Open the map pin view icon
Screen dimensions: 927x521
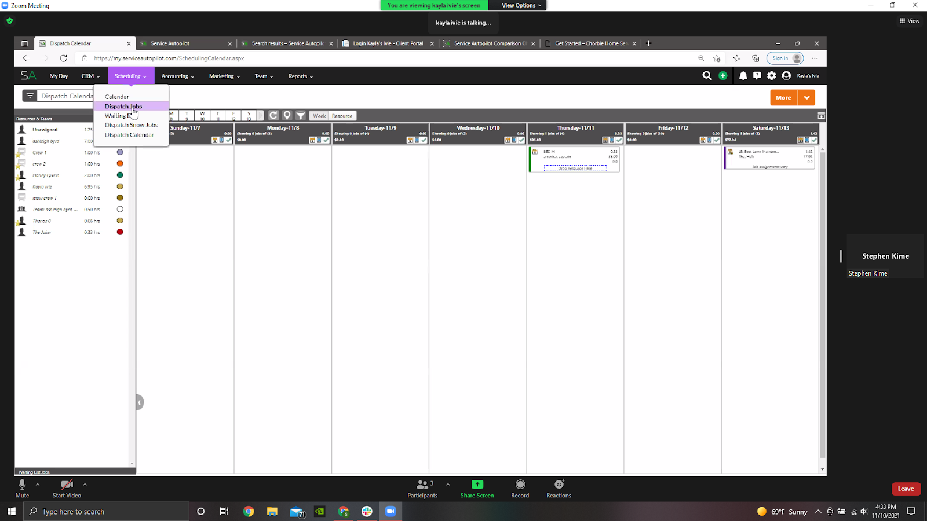point(287,116)
